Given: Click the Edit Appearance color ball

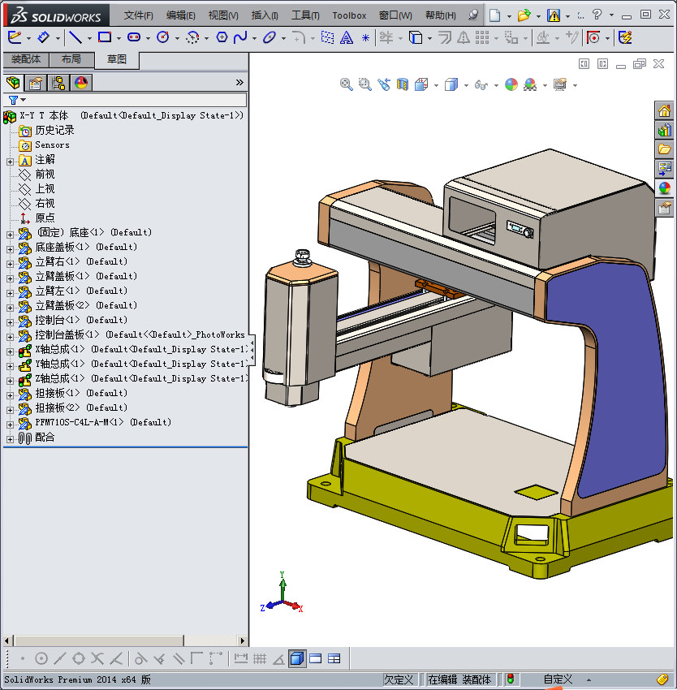Looking at the screenshot, I should [511, 84].
